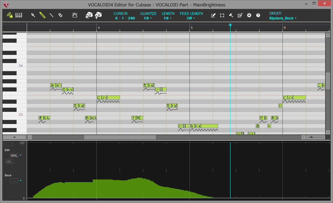Open the QUANTIZE 1/8 dropdown

pos(148,18)
